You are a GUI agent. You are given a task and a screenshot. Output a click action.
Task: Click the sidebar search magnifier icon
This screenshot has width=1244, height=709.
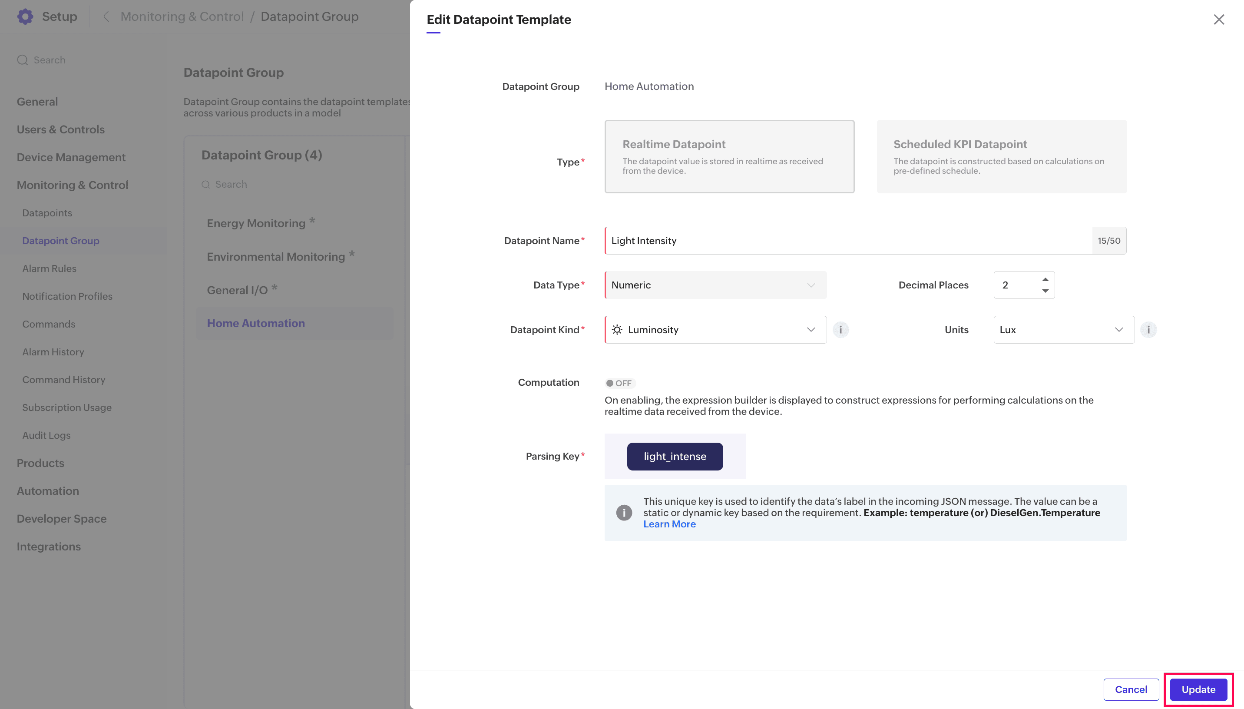[x=23, y=60]
